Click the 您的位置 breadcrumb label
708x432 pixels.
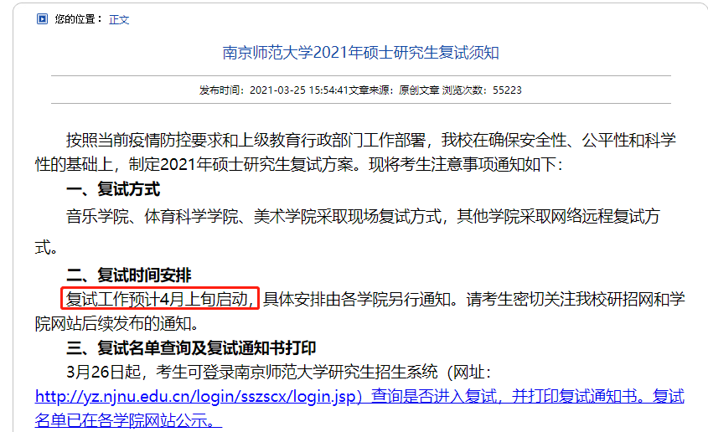[x=78, y=19]
